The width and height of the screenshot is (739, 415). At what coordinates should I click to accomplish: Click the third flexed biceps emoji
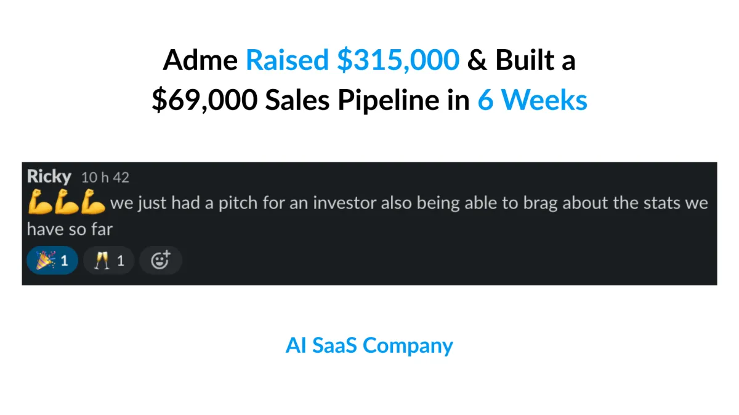coord(94,202)
